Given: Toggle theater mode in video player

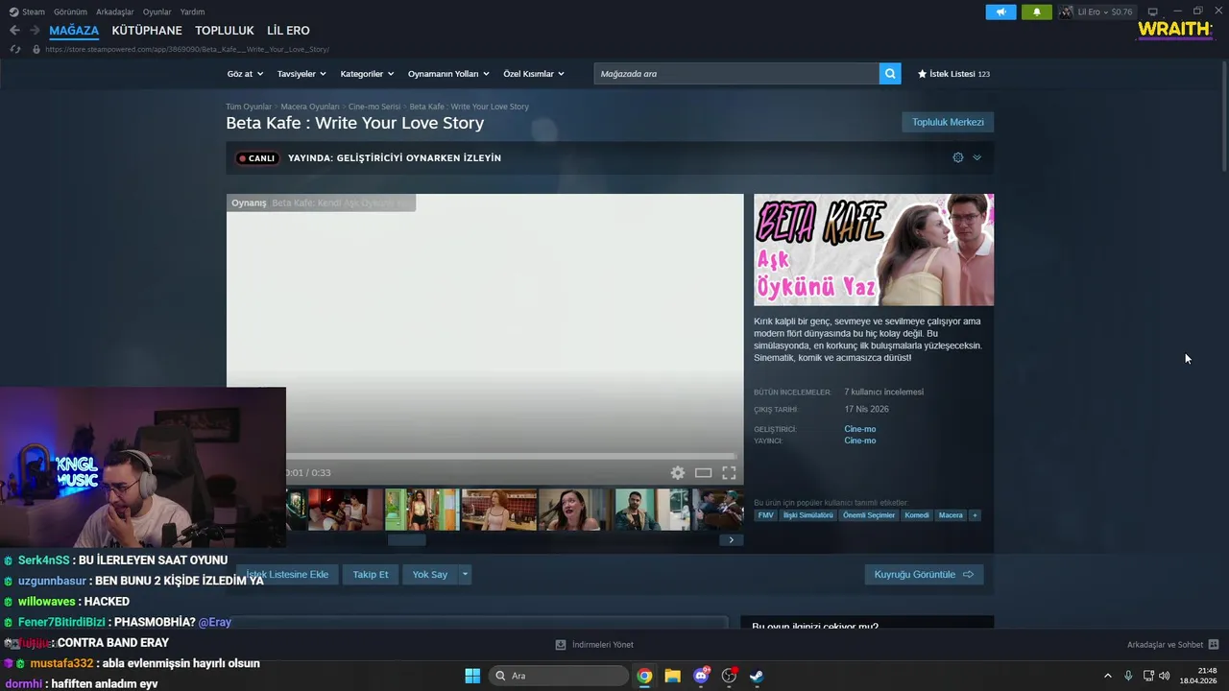Looking at the screenshot, I should click(704, 473).
